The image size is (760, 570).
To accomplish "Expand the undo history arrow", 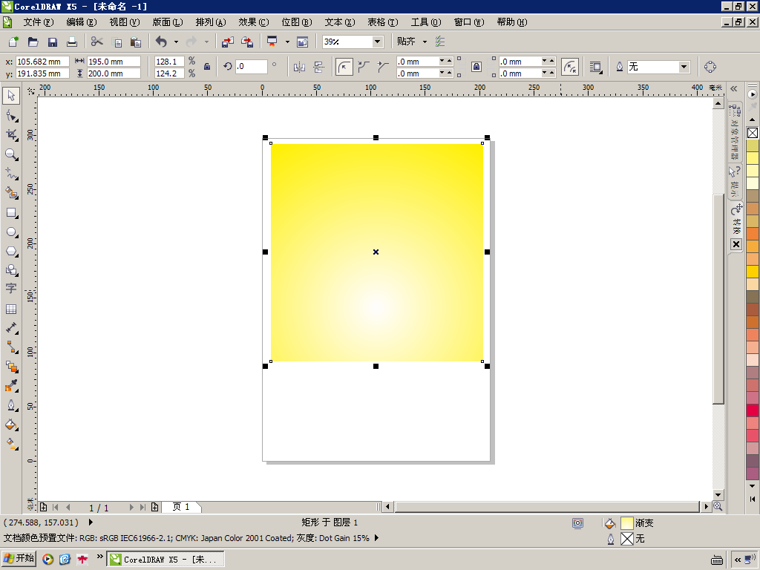I will (176, 42).
